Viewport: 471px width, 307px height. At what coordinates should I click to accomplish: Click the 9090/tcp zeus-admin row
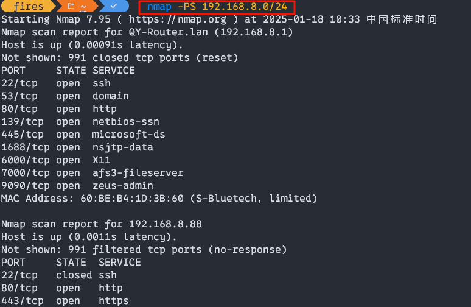click(x=77, y=186)
